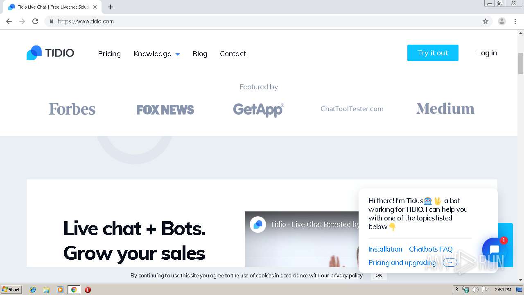Bookmark this page with star icon
Screen dimensions: 524x295
[486, 21]
